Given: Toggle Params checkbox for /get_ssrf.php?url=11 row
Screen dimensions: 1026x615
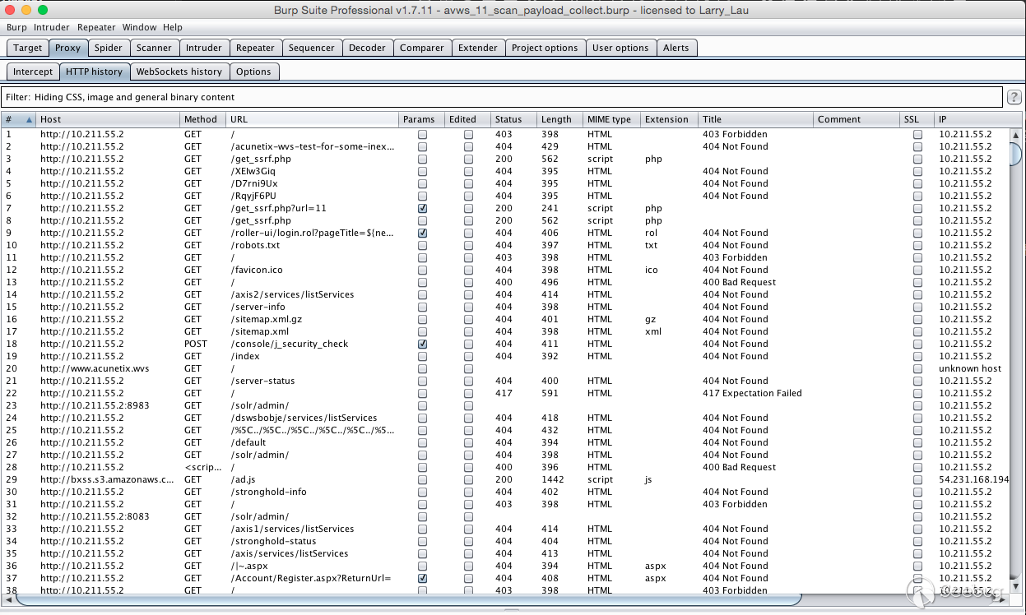Looking at the screenshot, I should [x=422, y=209].
